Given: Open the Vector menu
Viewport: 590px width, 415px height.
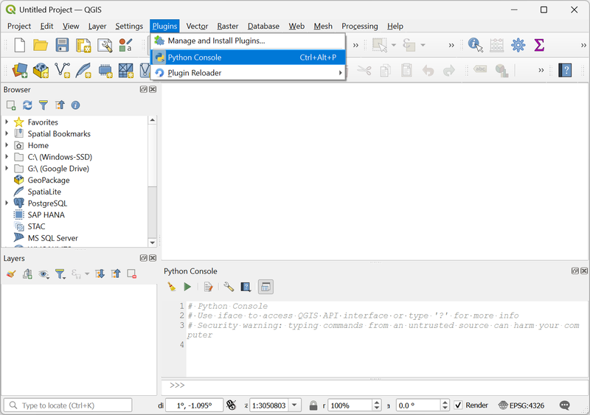Looking at the screenshot, I should coord(197,26).
